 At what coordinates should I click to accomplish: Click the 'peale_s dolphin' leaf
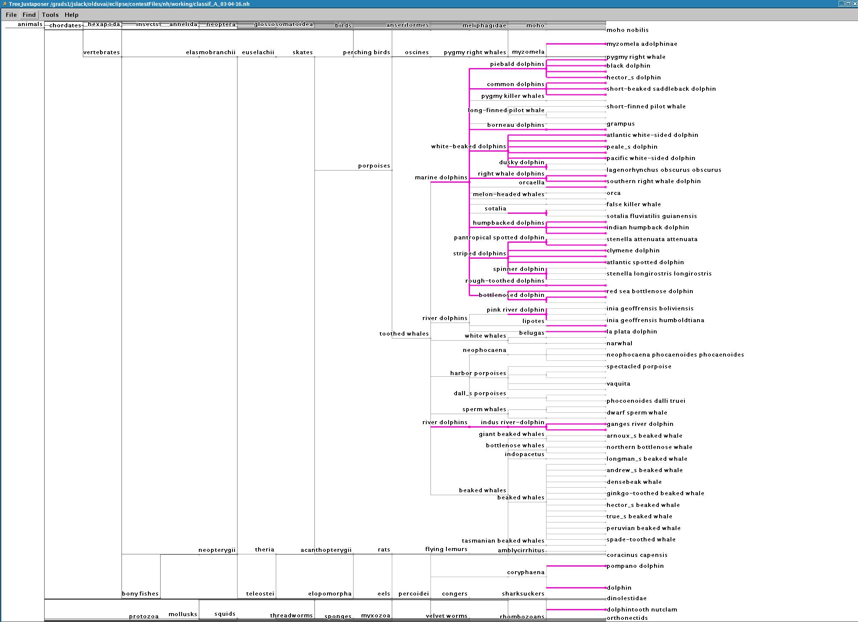coord(632,147)
